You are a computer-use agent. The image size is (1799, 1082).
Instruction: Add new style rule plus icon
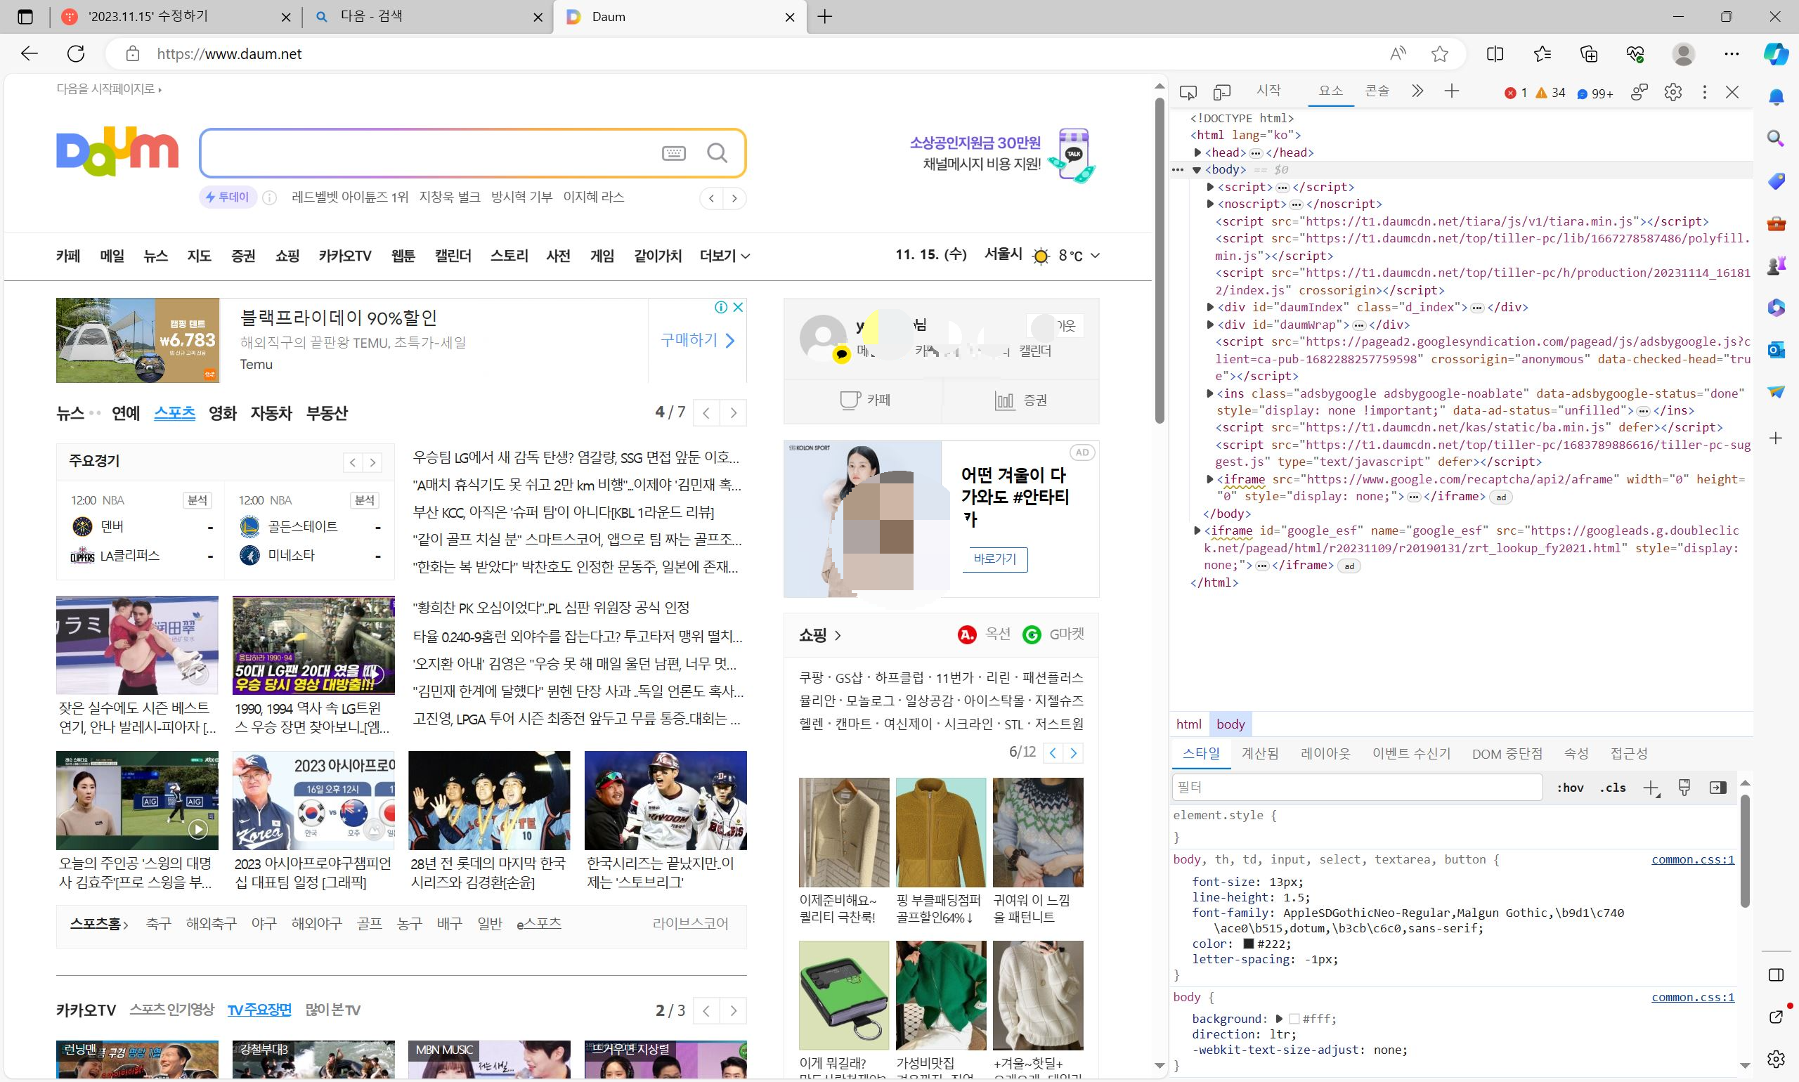1651,788
